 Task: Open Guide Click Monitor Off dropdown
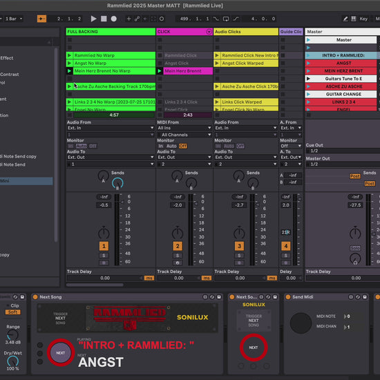(291, 146)
